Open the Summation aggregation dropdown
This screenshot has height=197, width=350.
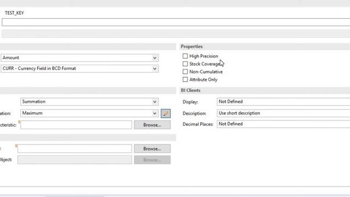pyautogui.click(x=90, y=102)
